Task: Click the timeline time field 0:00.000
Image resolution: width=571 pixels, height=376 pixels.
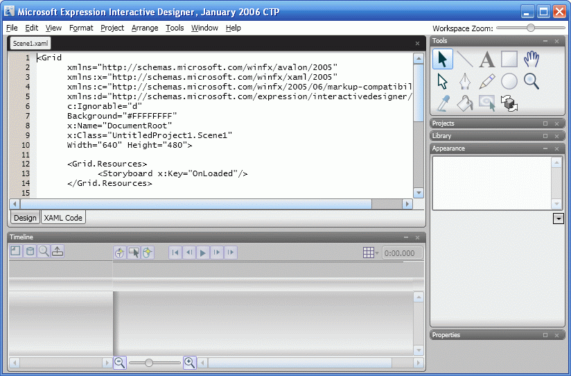Action: click(403, 253)
